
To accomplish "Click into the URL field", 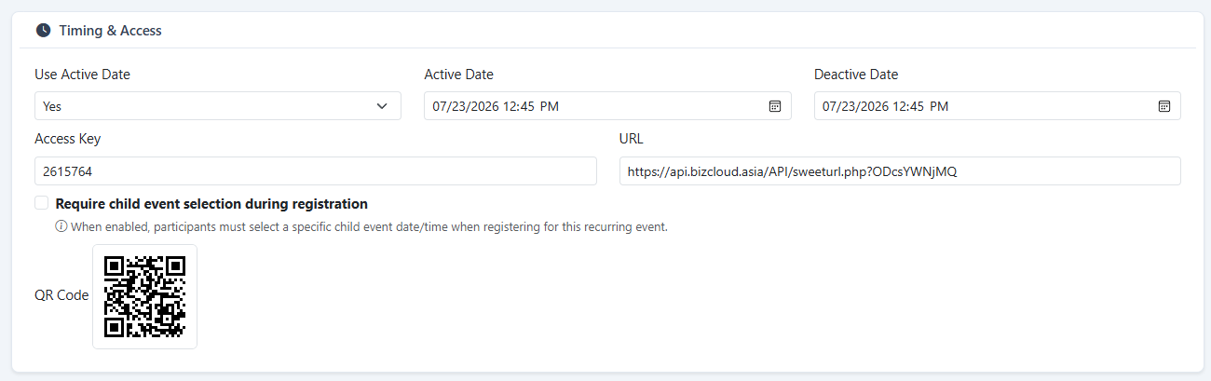I will [x=900, y=171].
